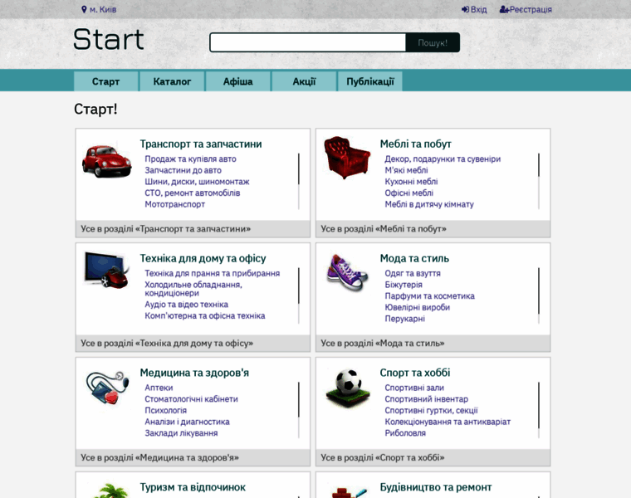Open Мода та стиль category heading

click(x=414, y=258)
